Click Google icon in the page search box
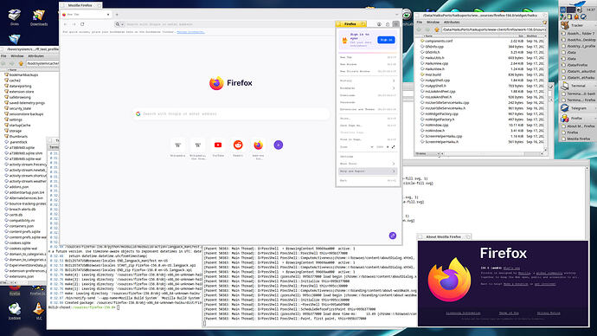Screen dimensions: 597x336 [138, 114]
